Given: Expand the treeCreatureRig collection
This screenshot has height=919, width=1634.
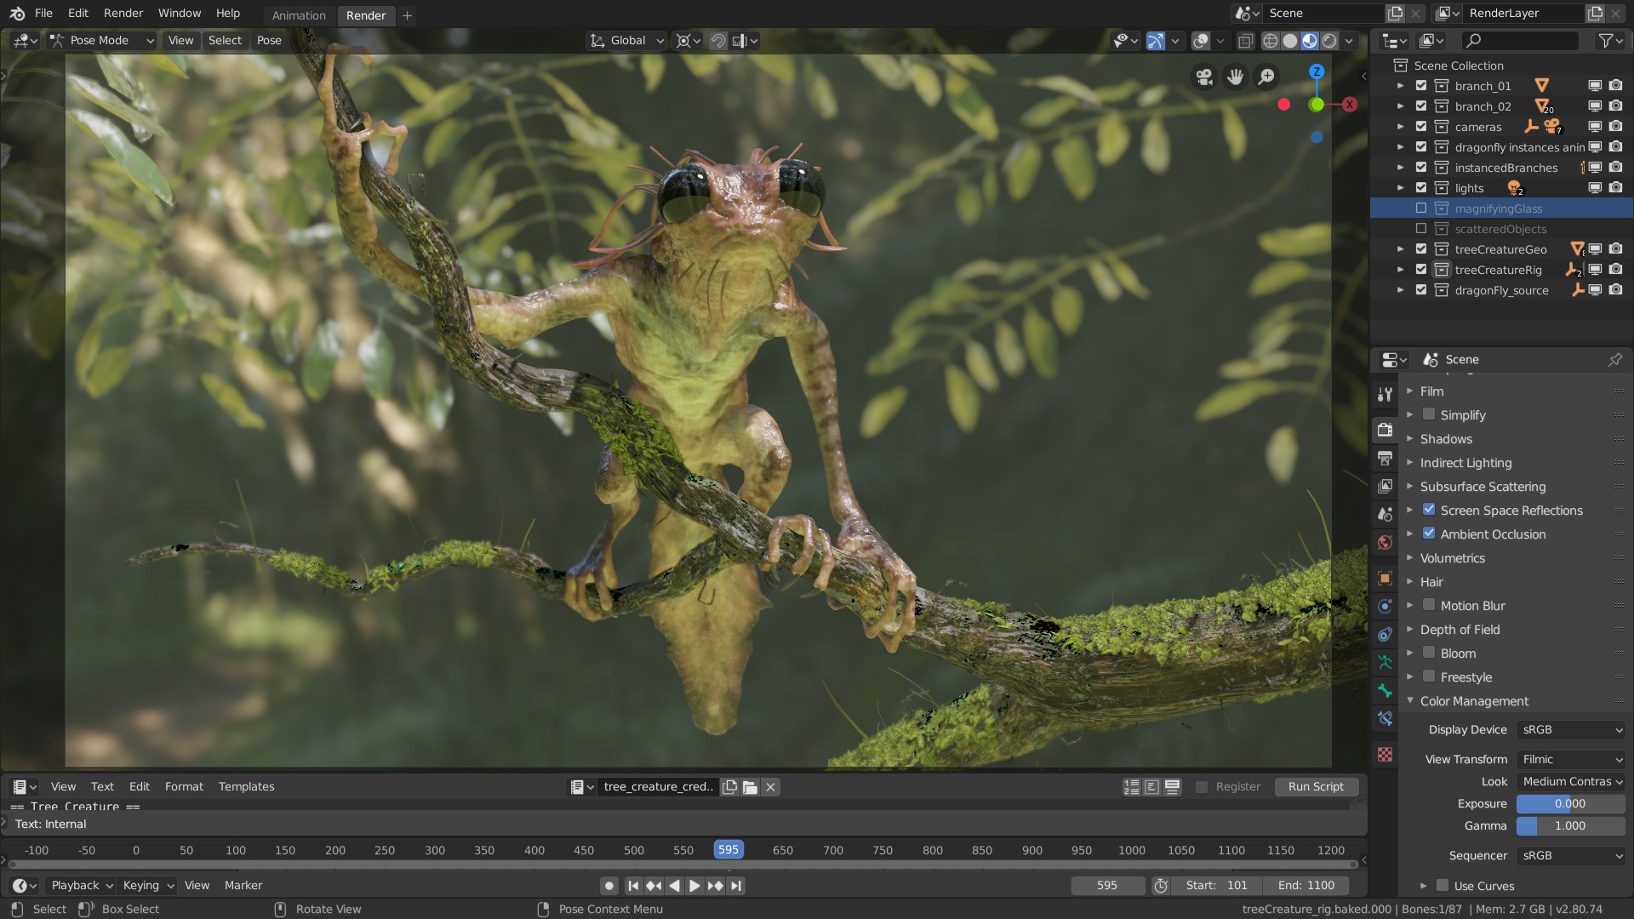Looking at the screenshot, I should click(1400, 270).
